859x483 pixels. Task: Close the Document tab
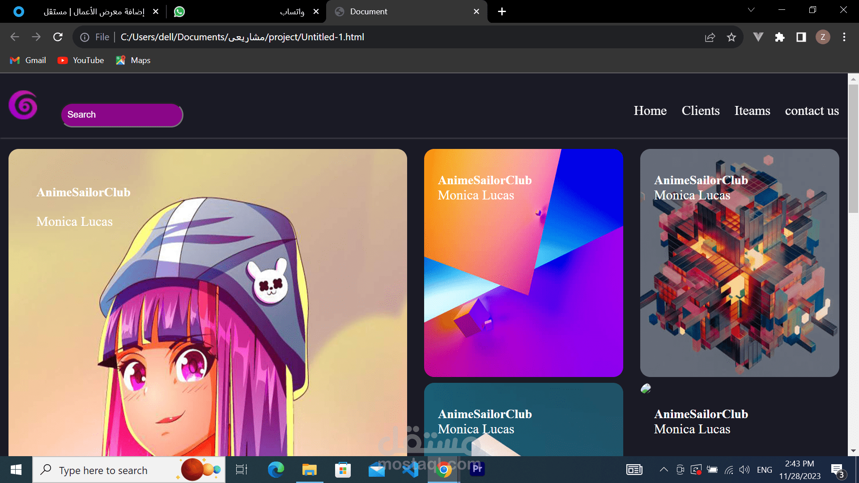476,12
